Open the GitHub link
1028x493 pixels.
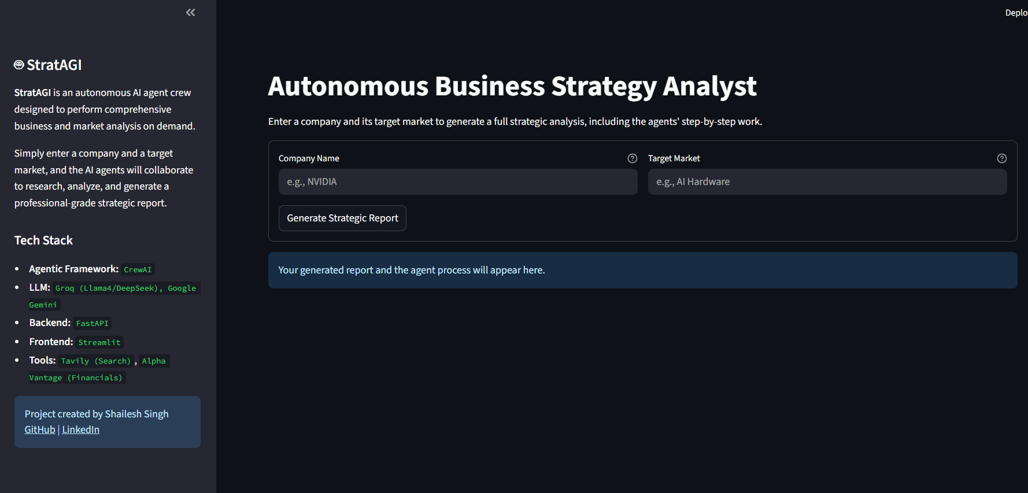click(40, 430)
